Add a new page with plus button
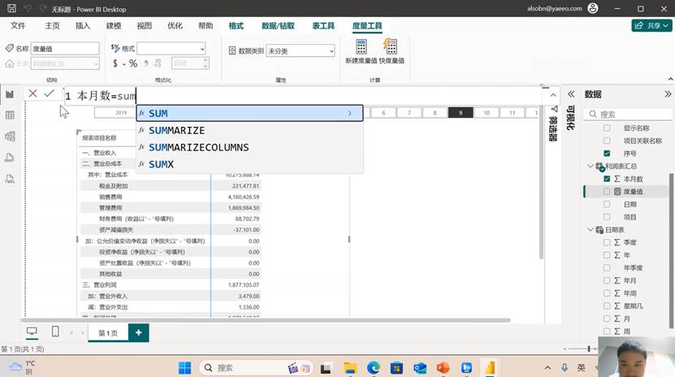The height and width of the screenshot is (377, 675). (139, 332)
